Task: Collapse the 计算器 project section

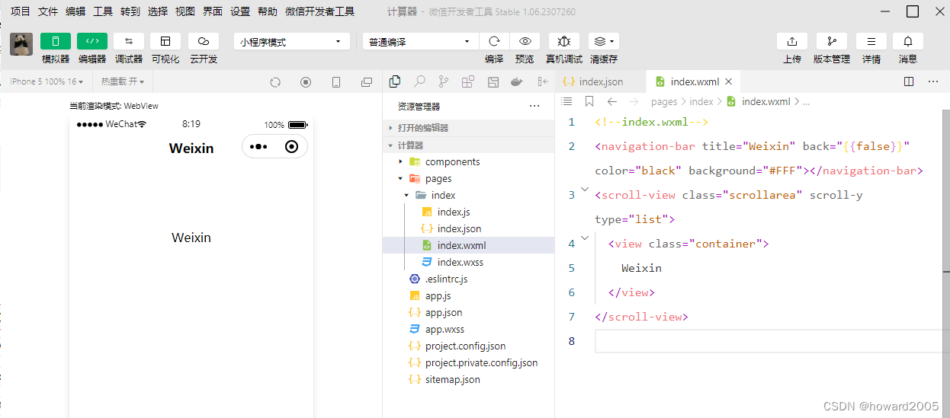Action: pos(468,145)
